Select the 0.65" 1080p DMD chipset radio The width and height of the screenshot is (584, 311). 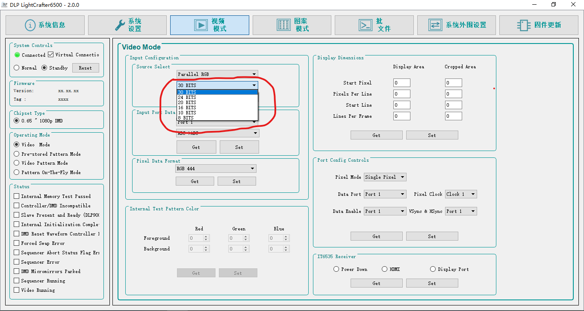(x=17, y=121)
